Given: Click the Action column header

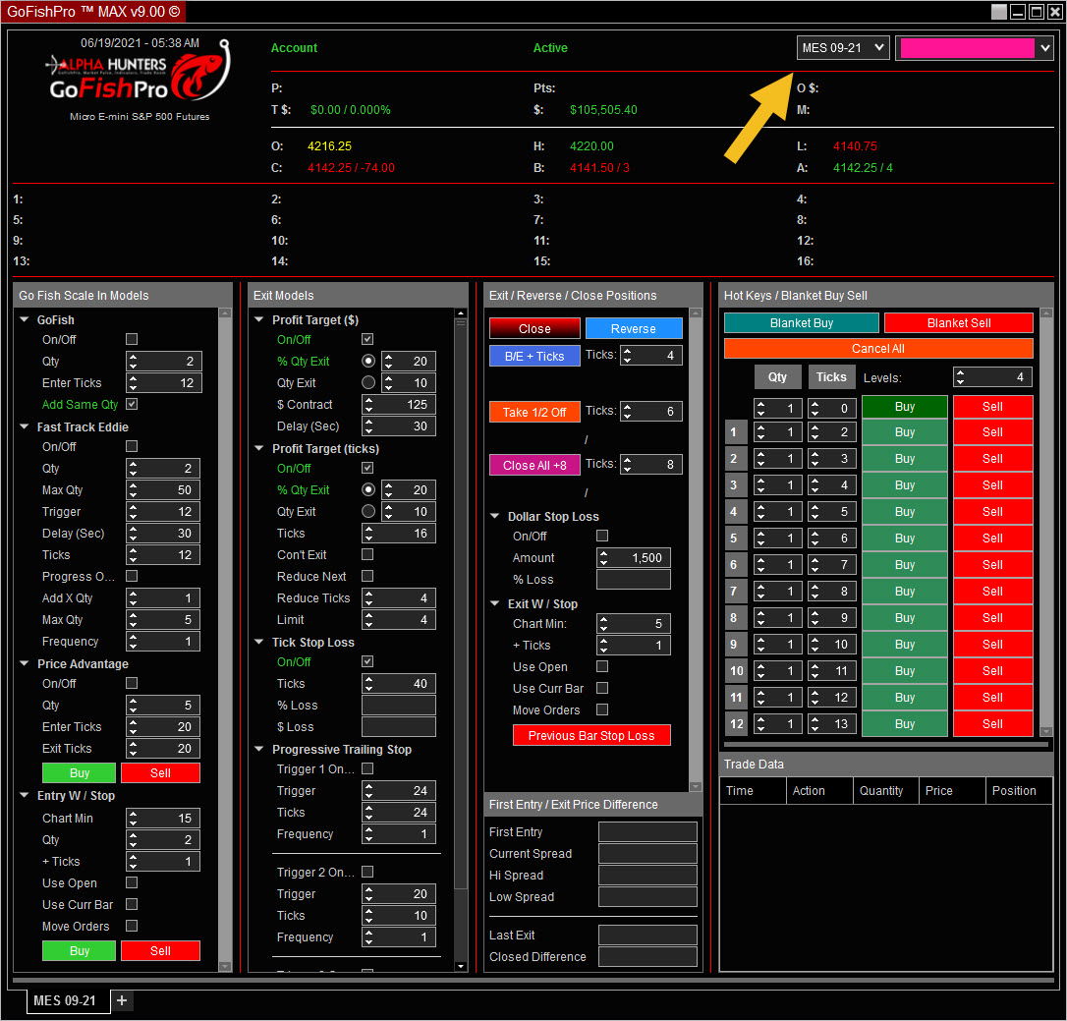Looking at the screenshot, I should (x=819, y=790).
